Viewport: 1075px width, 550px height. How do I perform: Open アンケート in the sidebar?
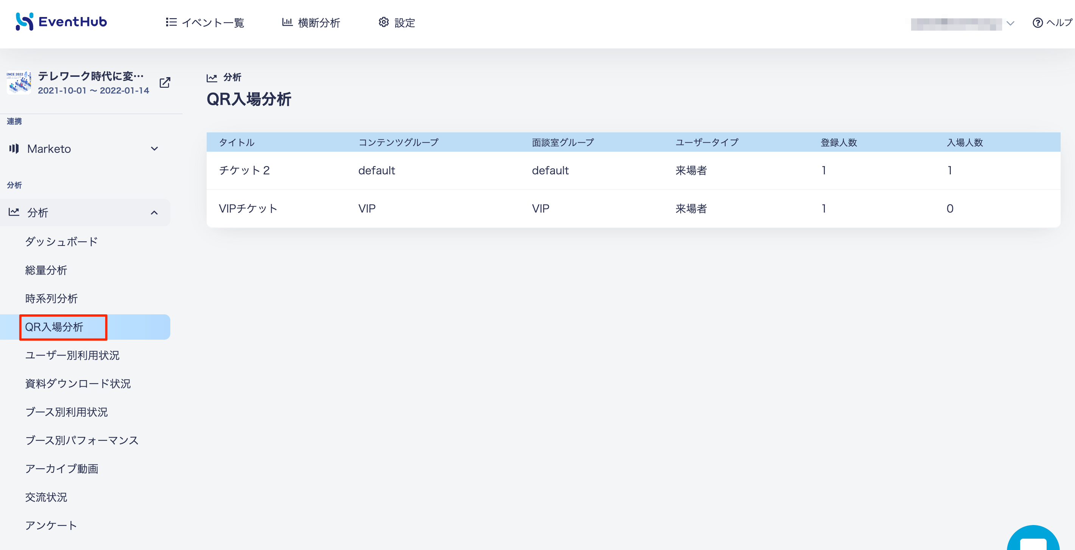point(51,525)
